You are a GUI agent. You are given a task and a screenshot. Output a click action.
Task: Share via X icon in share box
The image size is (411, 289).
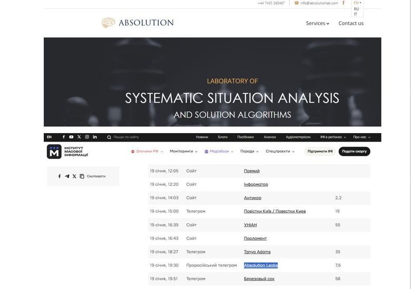coord(74,176)
